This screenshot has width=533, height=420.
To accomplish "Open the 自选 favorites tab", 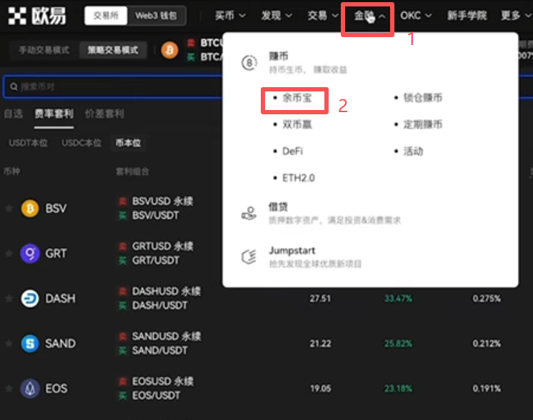I will coord(13,114).
